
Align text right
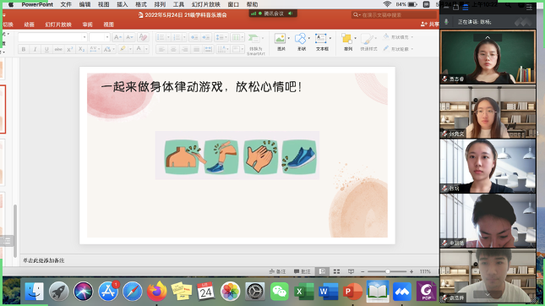tap(184, 49)
